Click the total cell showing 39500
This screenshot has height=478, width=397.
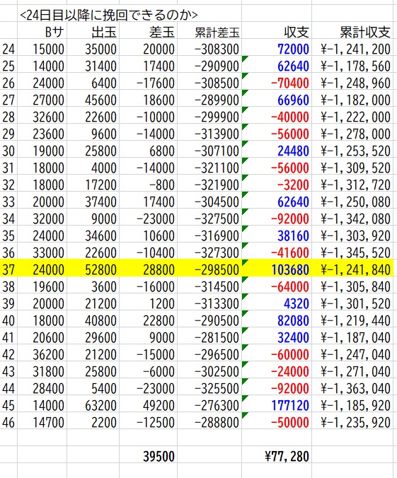[x=149, y=456]
